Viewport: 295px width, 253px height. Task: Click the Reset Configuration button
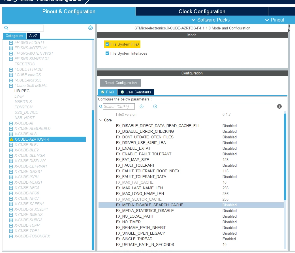(x=121, y=83)
